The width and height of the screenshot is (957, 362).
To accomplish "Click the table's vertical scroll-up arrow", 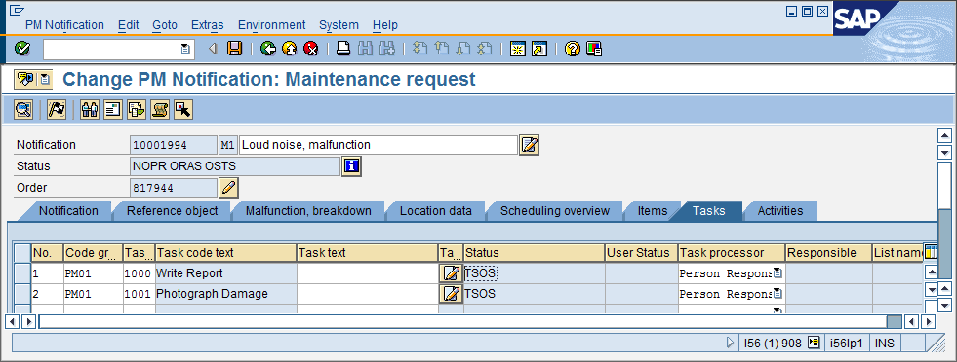I will tap(931, 271).
